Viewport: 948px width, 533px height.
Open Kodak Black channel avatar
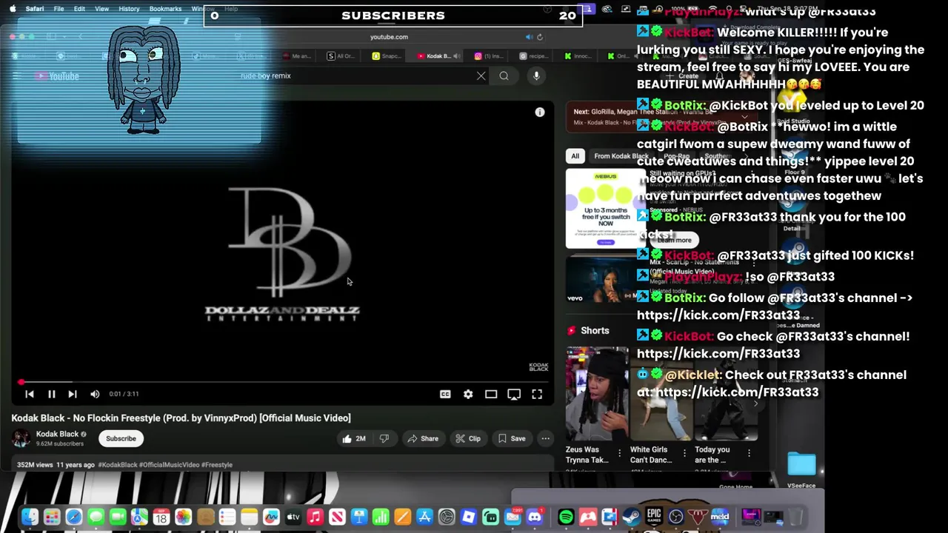click(x=21, y=438)
